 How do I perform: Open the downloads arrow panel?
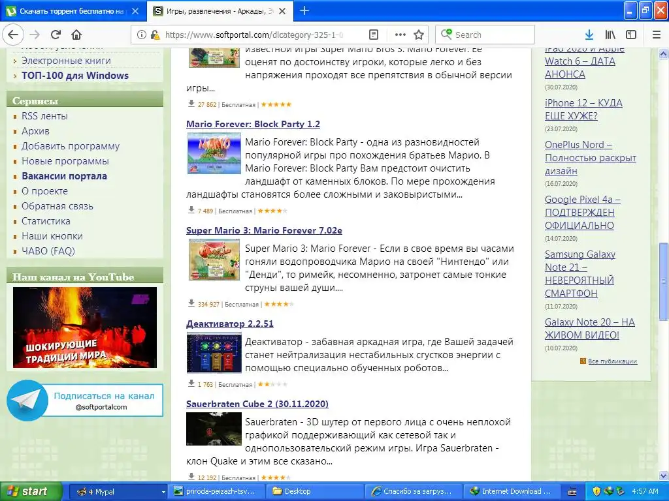coord(589,35)
